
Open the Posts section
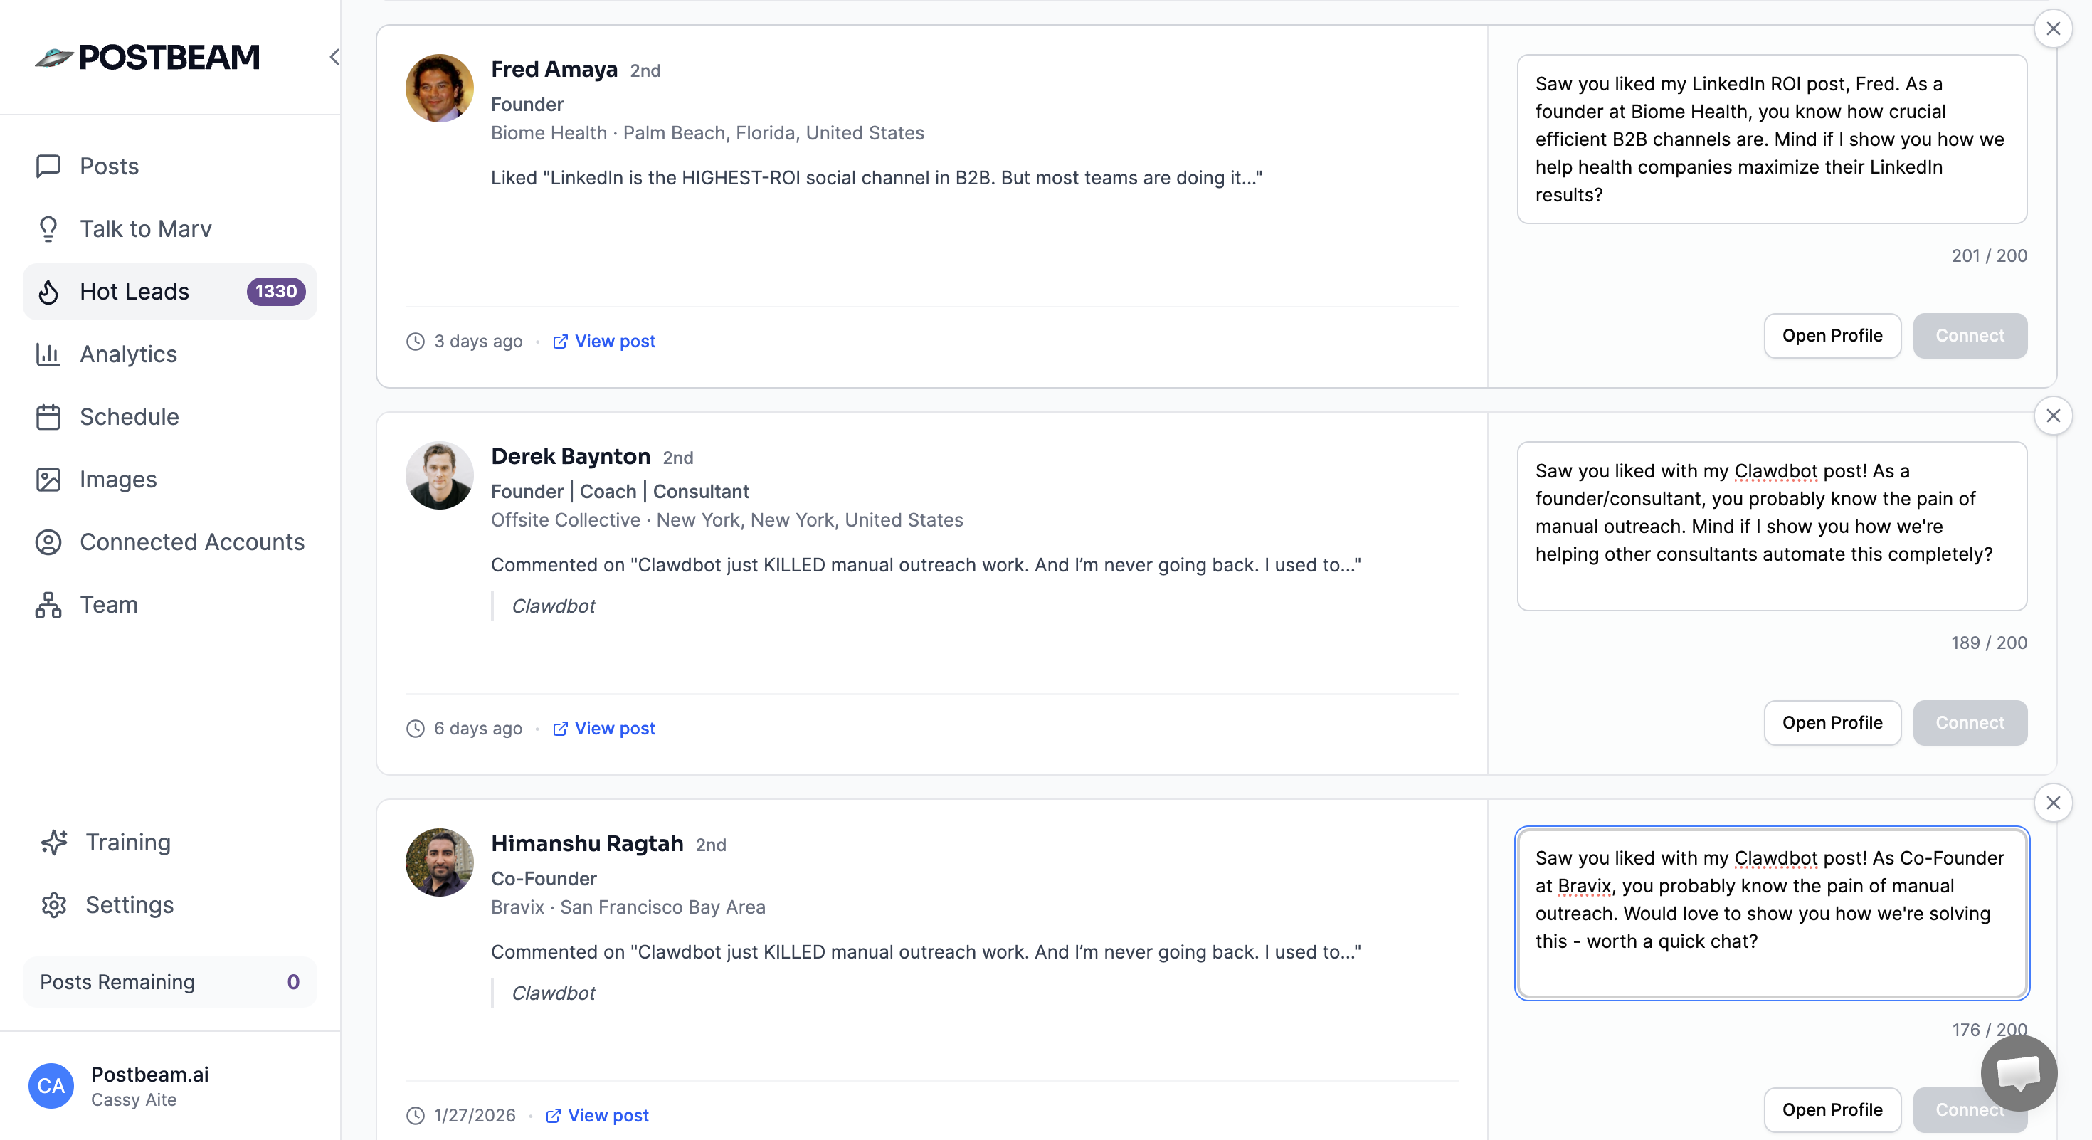[108, 166]
